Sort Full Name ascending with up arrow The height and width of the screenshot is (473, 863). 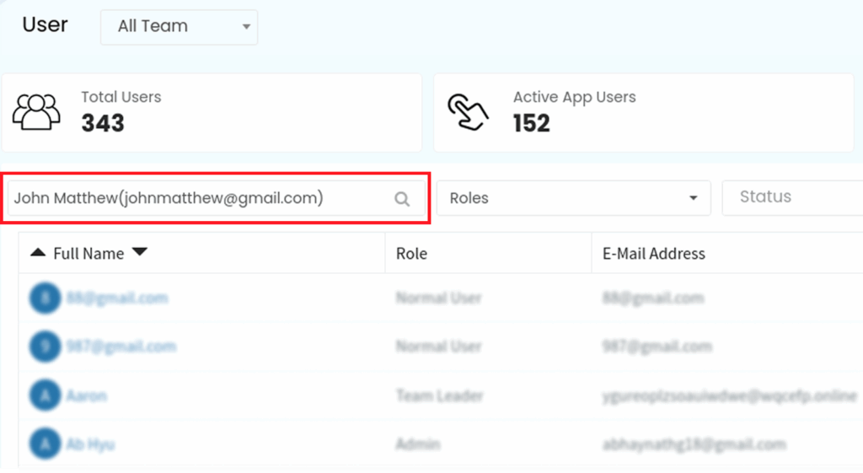(x=38, y=252)
